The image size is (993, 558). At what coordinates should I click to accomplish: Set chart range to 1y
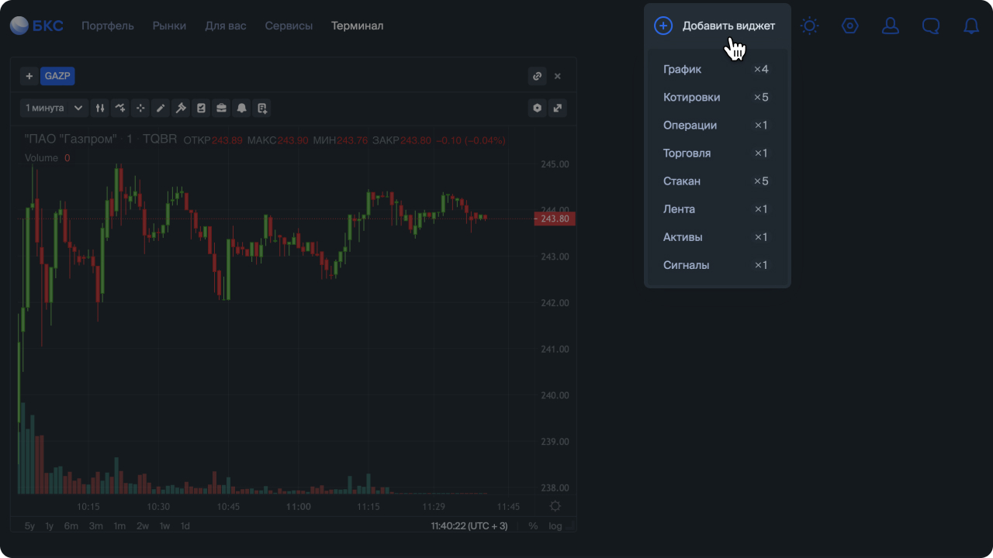49,525
